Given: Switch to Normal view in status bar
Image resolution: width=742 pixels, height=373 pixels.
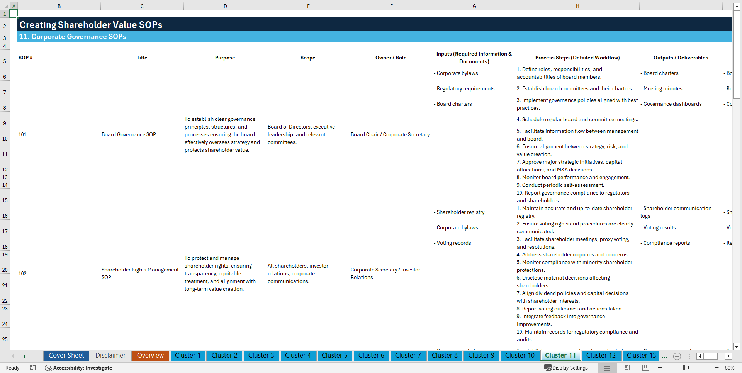Looking at the screenshot, I should [x=606, y=368].
